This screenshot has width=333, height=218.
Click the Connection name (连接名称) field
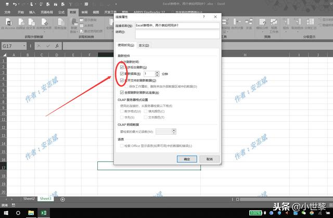[x=177, y=25]
